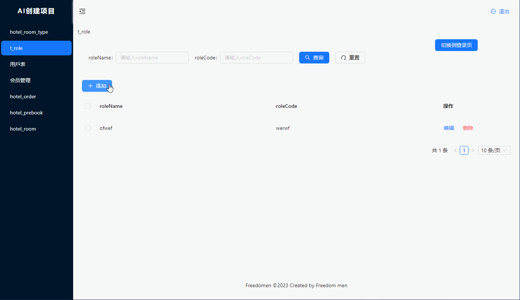
Task: Collapse the sidebar with the menu-fold icon
Action: 82,11
